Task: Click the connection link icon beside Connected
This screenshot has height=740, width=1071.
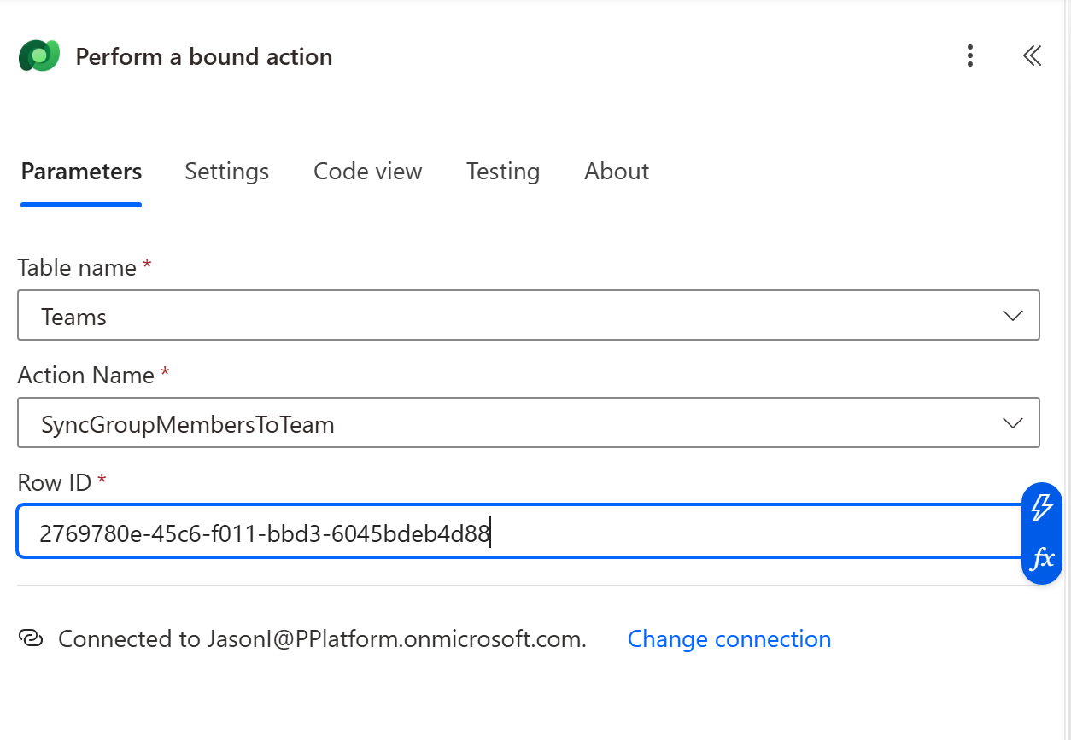Action: [x=31, y=638]
